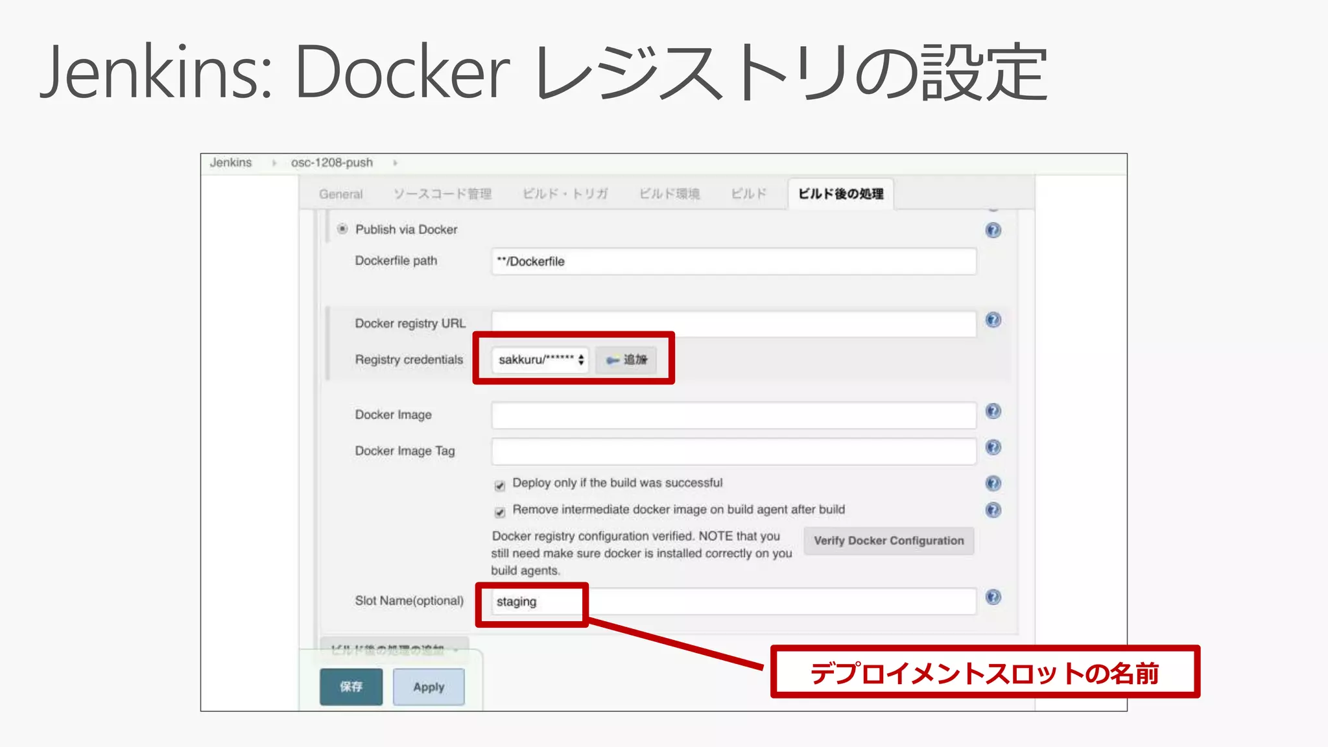Open Jenkins breadcrumb link
Image resolution: width=1328 pixels, height=747 pixels.
pos(231,163)
